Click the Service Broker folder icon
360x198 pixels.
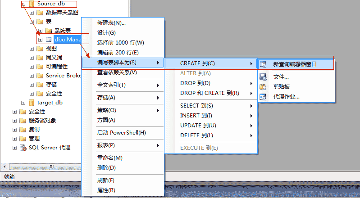[40, 76]
